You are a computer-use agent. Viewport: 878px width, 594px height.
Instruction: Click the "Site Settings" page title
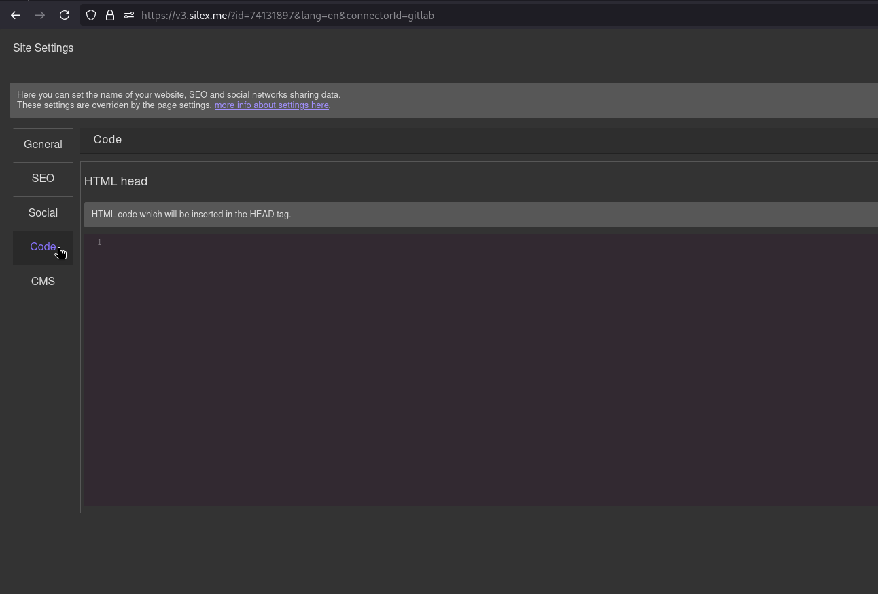43,48
